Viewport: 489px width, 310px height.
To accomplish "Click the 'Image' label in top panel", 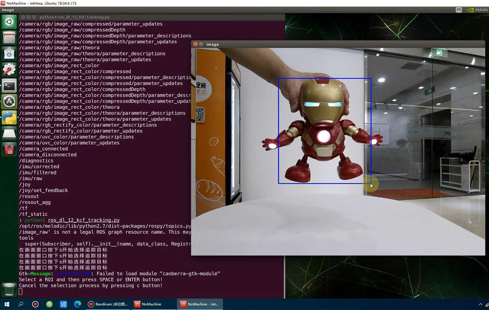I will point(8,10).
